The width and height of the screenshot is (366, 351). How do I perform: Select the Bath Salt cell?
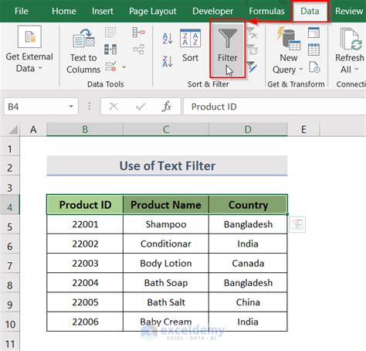pos(166,302)
